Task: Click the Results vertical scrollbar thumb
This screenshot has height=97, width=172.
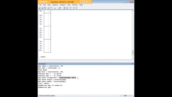Action: click(x=132, y=52)
